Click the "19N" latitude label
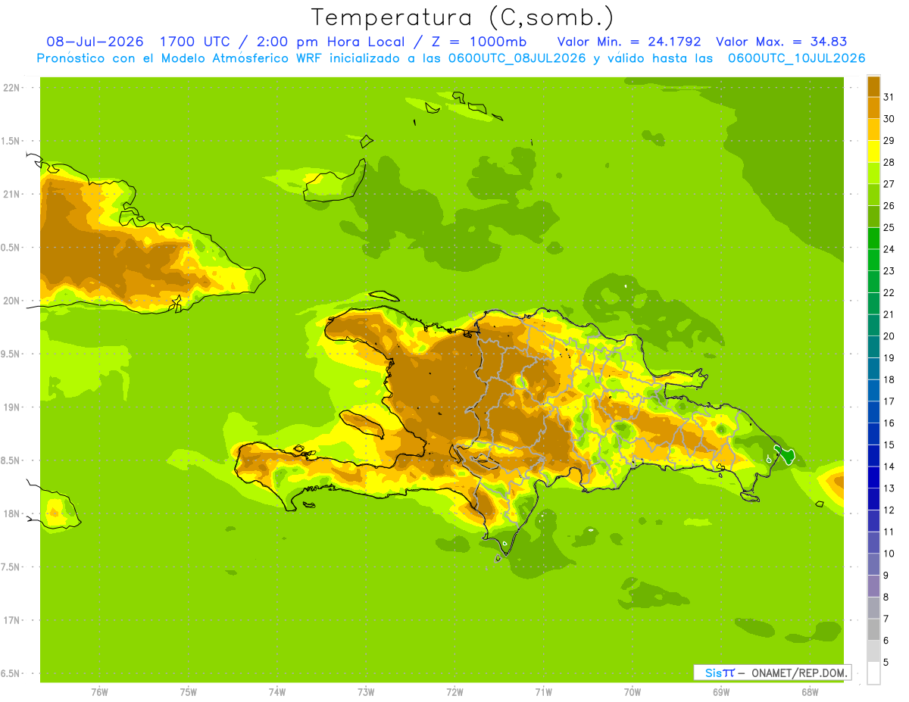Image resolution: width=909 pixels, height=702 pixels. [x=11, y=407]
